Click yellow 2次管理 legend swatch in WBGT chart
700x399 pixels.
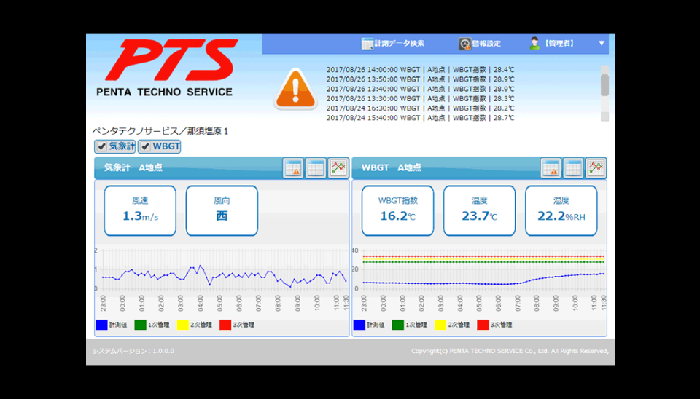coord(440,325)
